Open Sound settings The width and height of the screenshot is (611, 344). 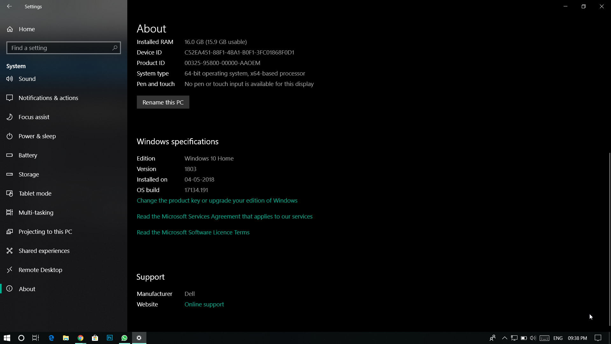[27, 79]
